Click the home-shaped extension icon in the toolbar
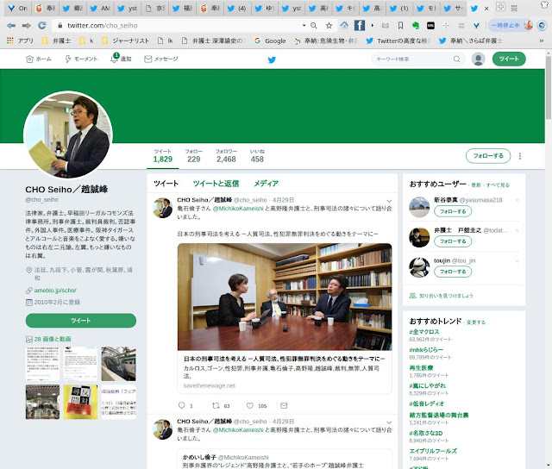The height and width of the screenshot is (469, 552). pos(344,25)
